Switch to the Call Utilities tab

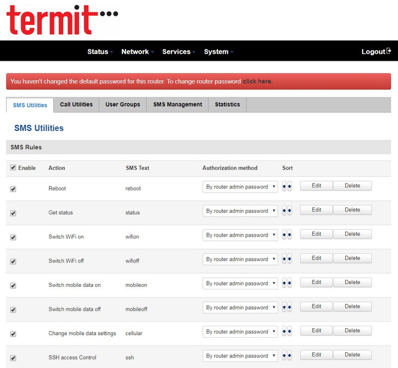click(76, 104)
